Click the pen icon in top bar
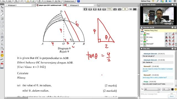Viewport: 177px width, 99px height. tap(158, 1)
